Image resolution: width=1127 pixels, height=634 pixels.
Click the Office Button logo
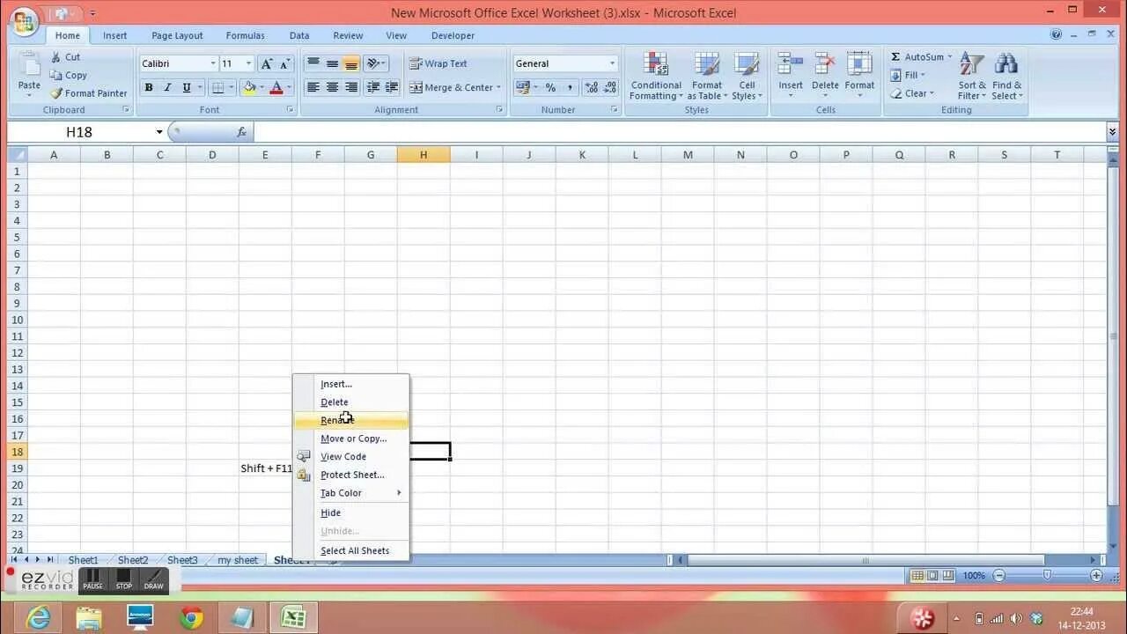click(x=24, y=21)
